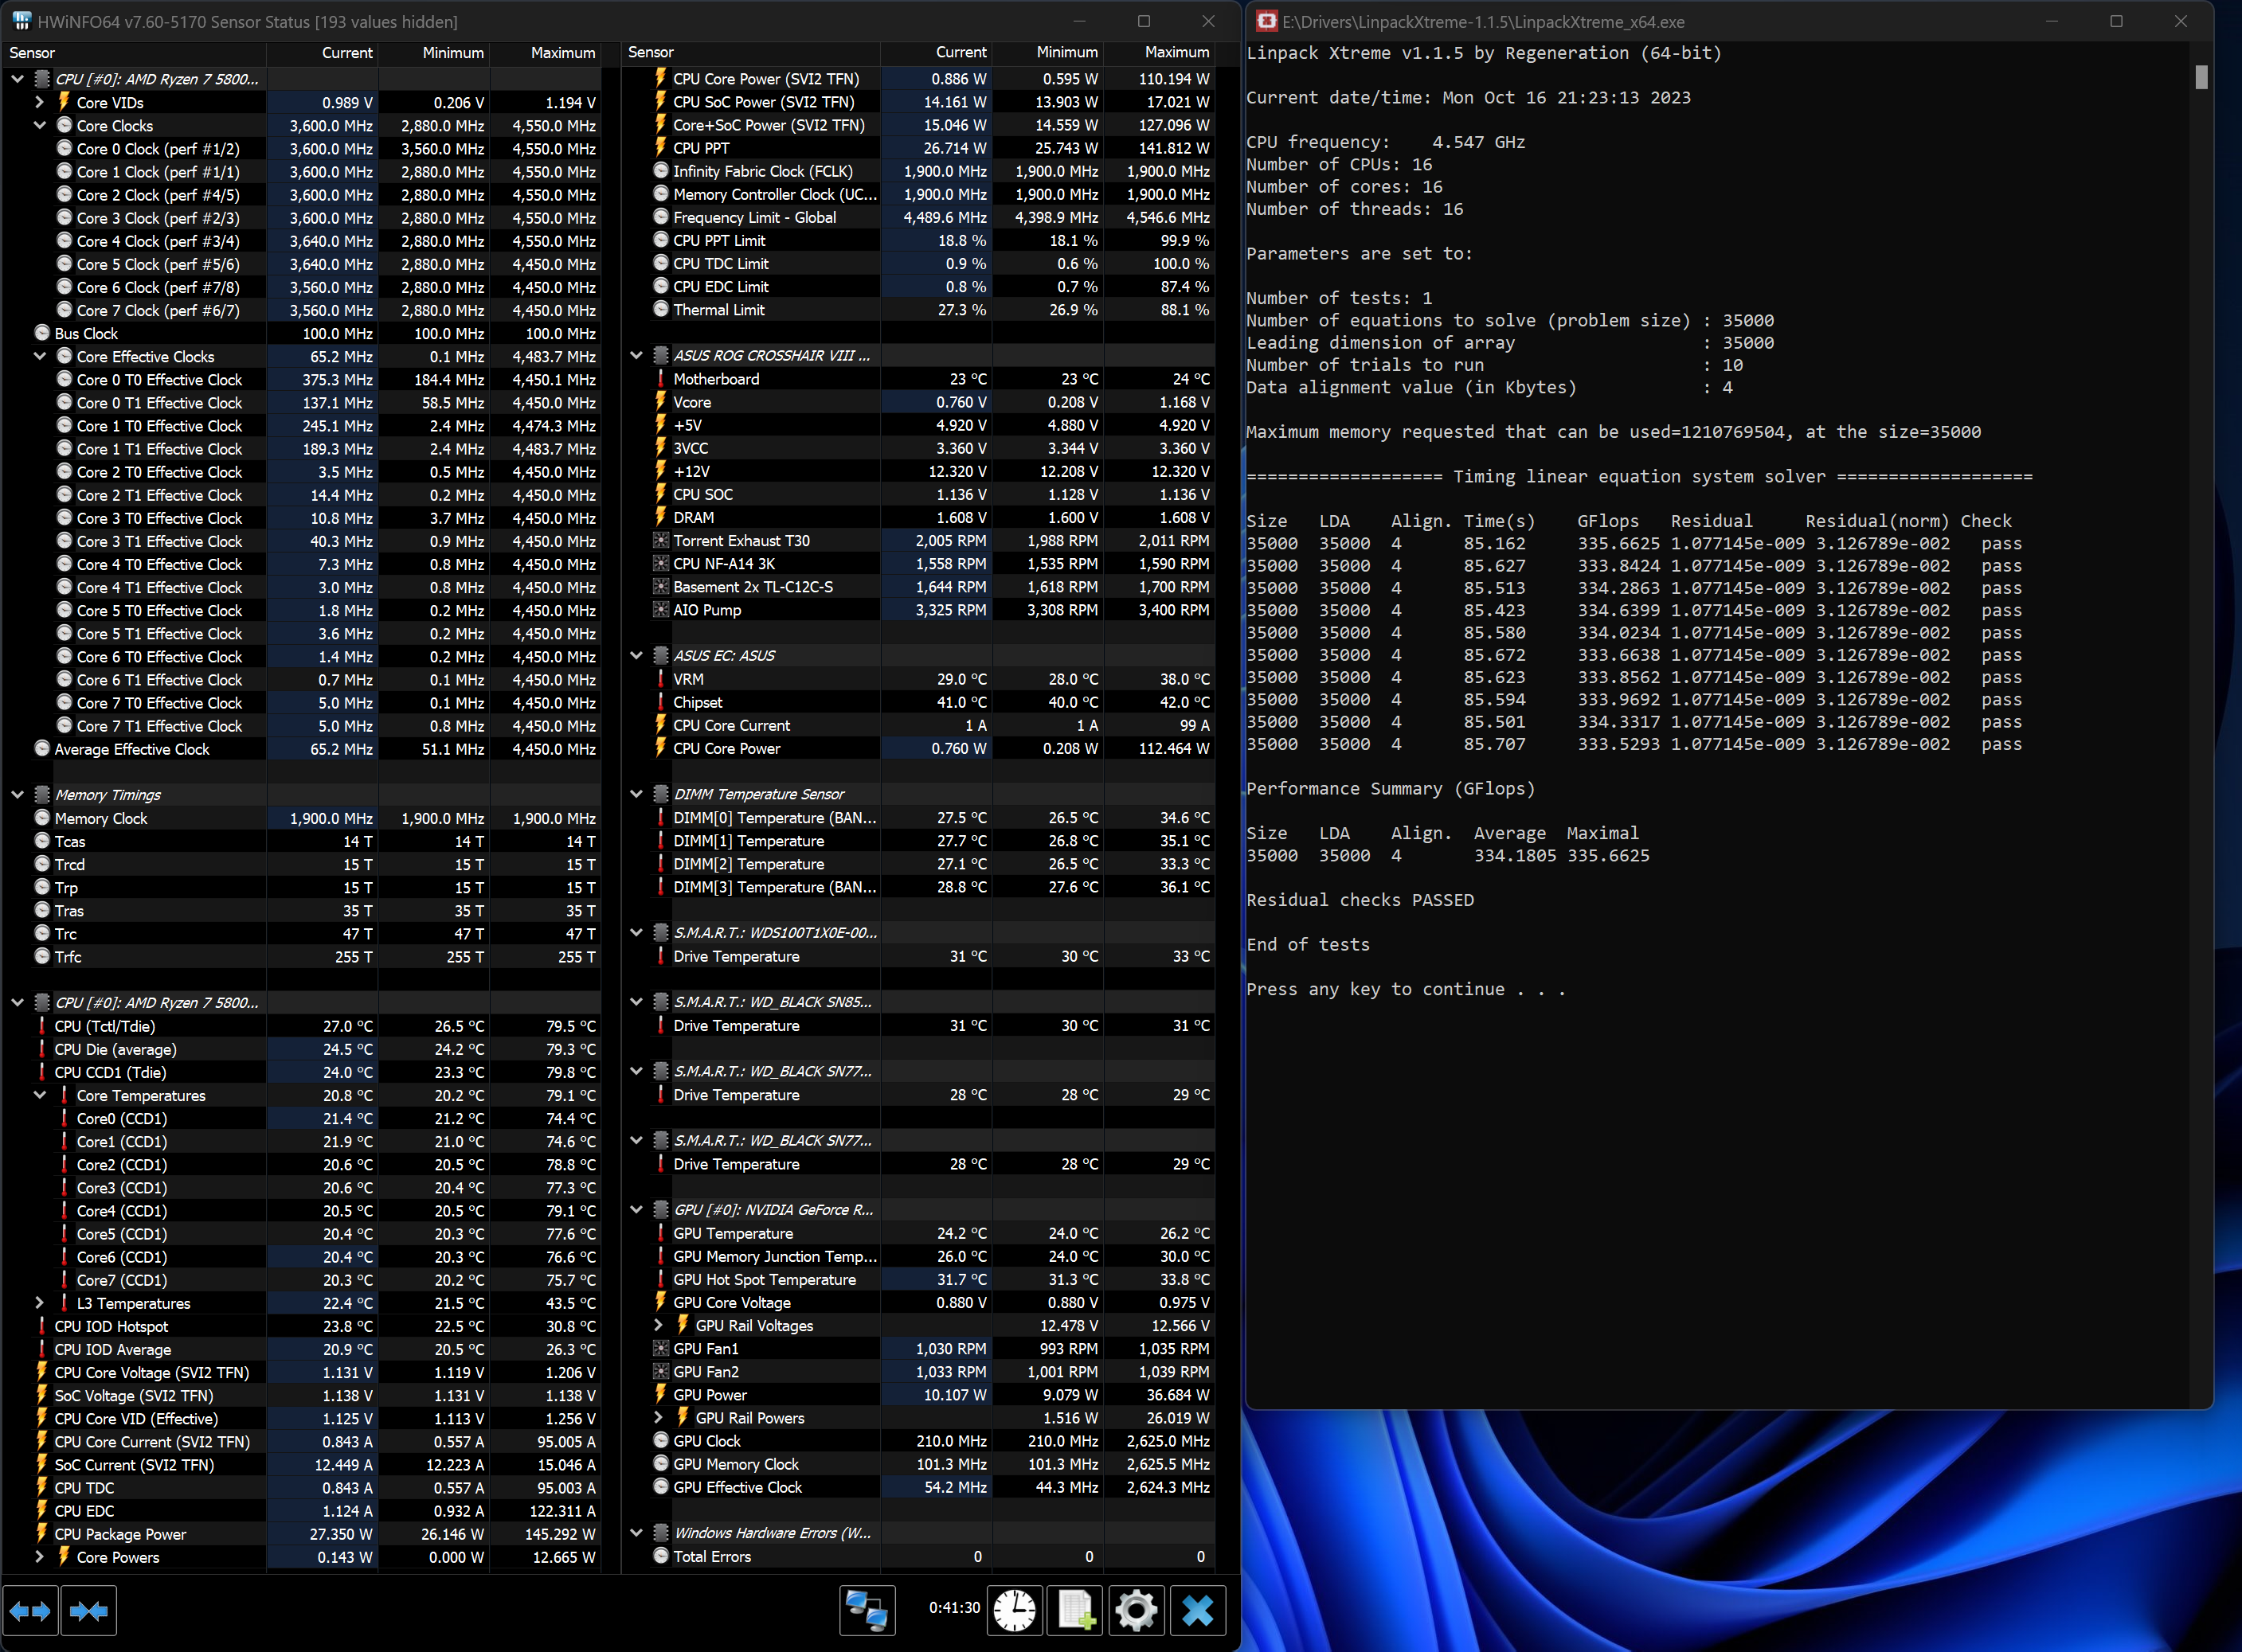2242x1652 pixels.
Task: Select the CPU Package Power row
Action: 301,1534
